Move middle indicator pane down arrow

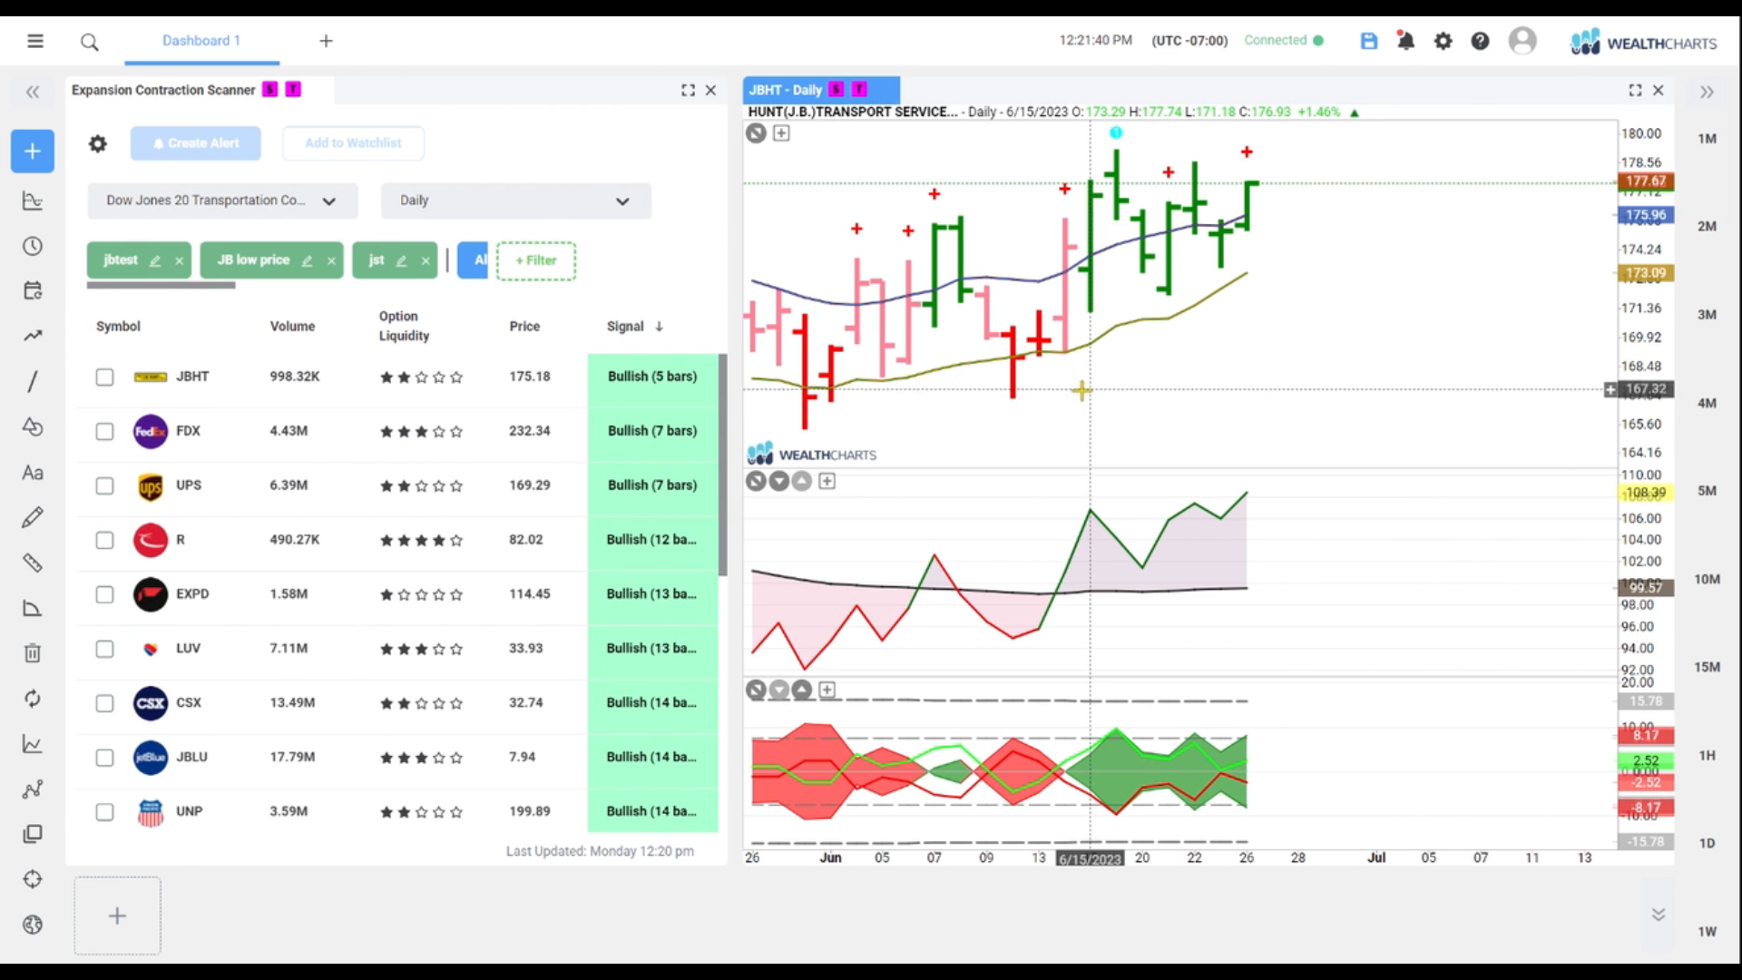pyautogui.click(x=778, y=481)
